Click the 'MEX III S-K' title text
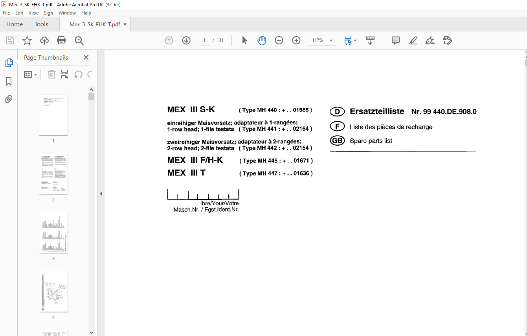 [191, 110]
